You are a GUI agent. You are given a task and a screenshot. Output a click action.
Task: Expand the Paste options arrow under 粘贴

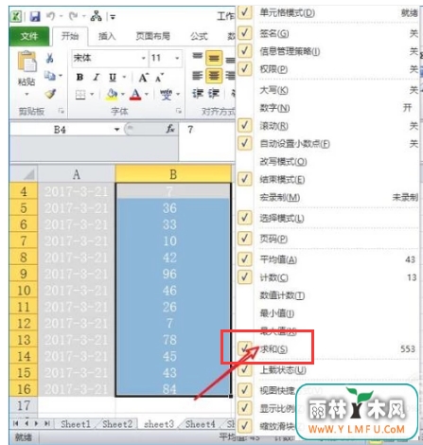[x=26, y=94]
